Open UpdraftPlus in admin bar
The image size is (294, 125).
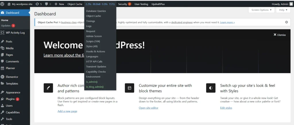(x=158, y=4)
